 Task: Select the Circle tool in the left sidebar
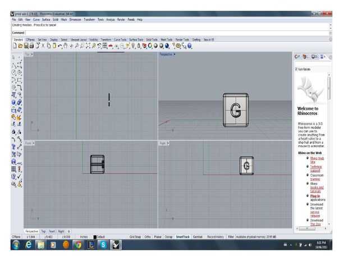(14, 72)
